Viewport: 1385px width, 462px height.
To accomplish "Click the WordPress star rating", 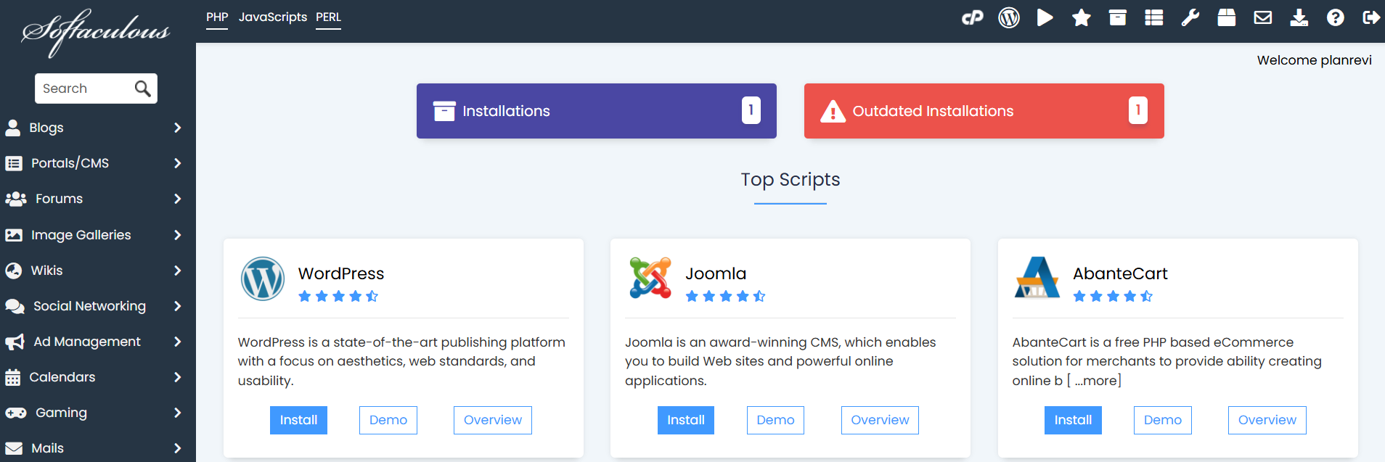I will click(338, 296).
